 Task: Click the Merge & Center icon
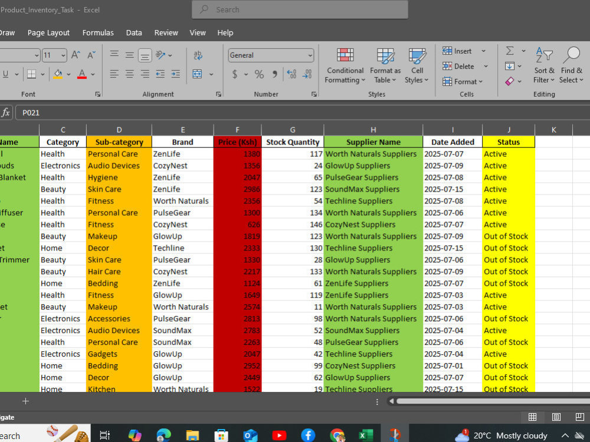[x=197, y=74]
